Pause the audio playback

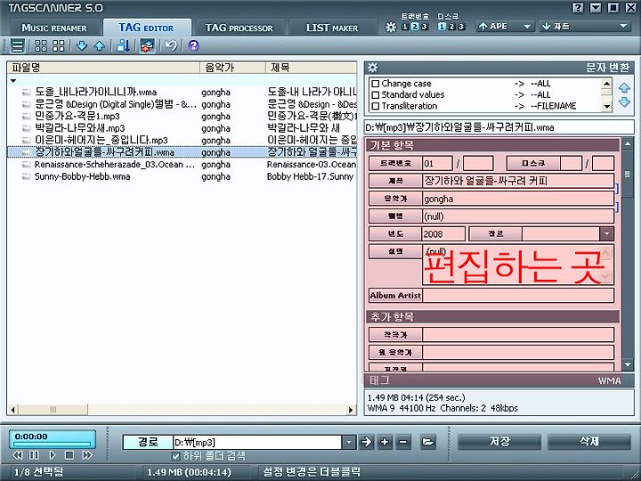tap(35, 455)
